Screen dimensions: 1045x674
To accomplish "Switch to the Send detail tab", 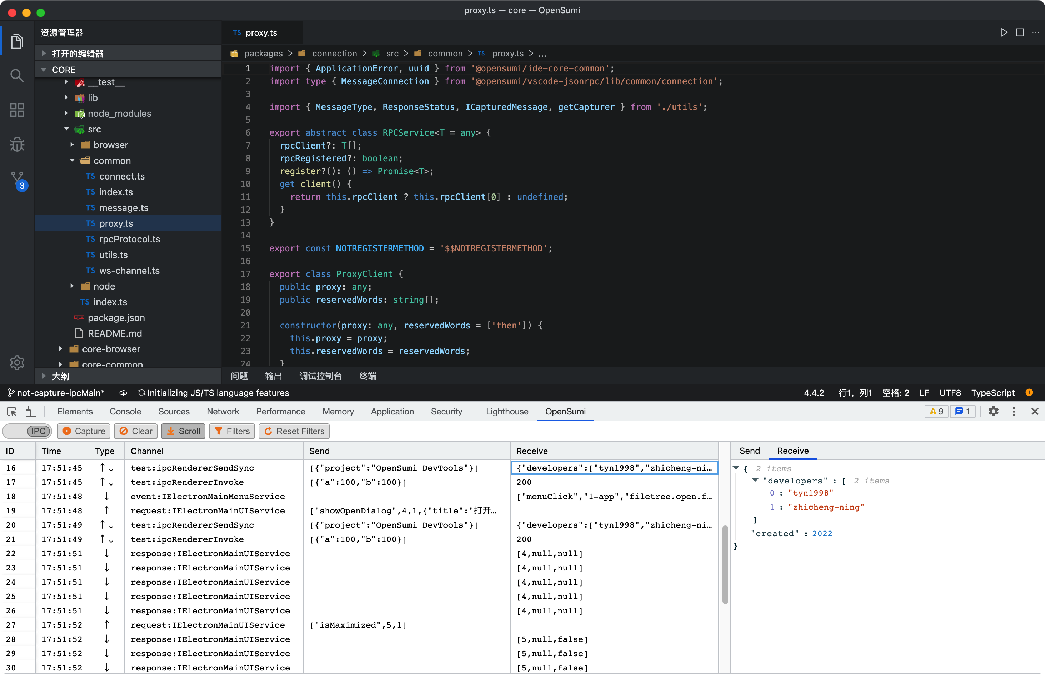I will click(750, 451).
